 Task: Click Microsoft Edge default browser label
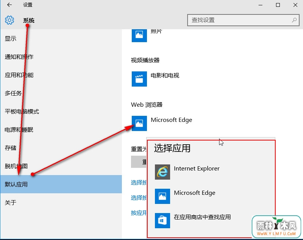pyautogui.click(x=171, y=120)
